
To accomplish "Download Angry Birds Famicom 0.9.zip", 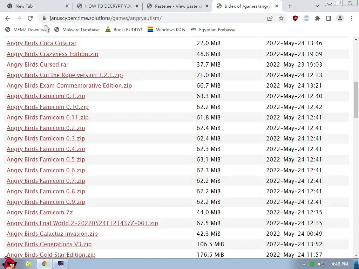I will (46, 202).
